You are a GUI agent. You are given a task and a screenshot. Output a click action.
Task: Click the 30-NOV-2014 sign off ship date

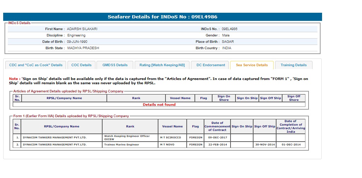click(264, 145)
